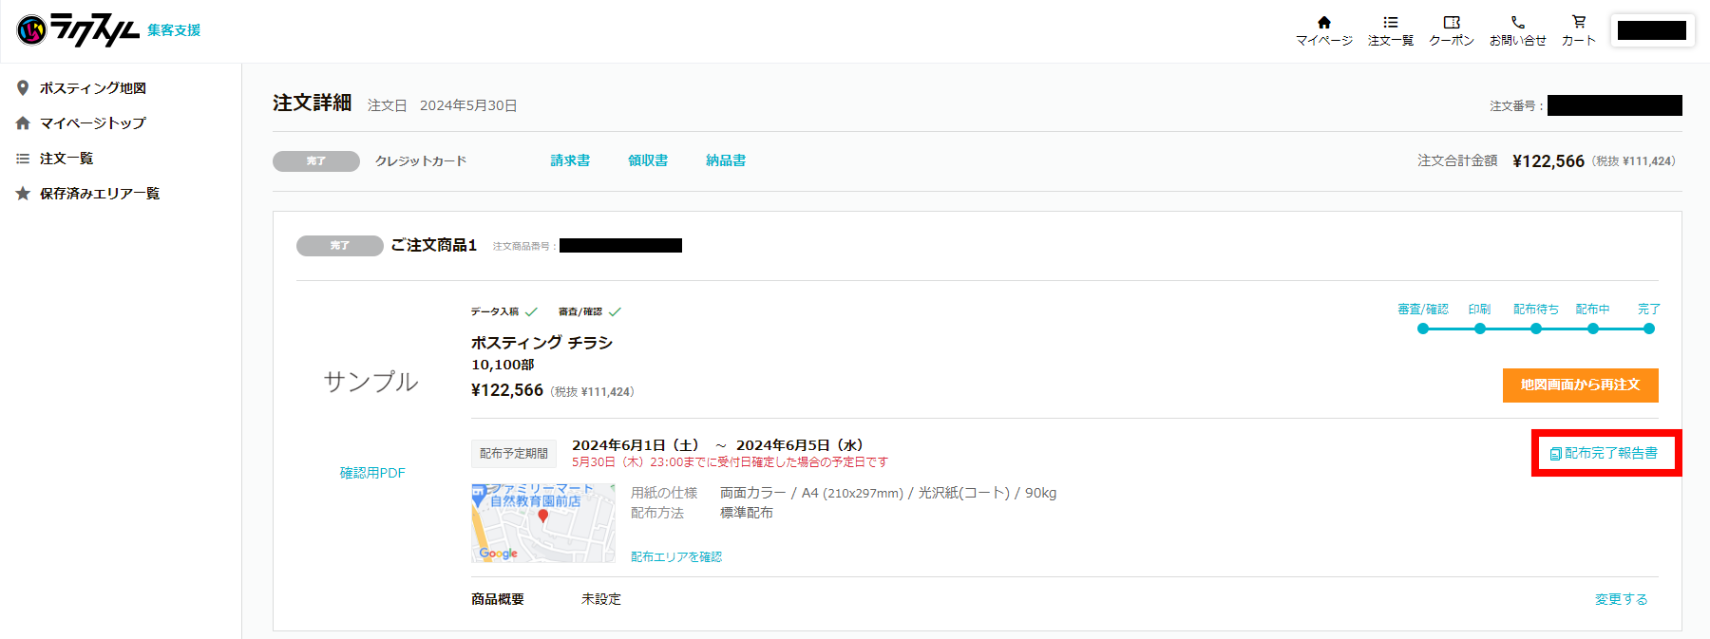Click the 10,100部 quantity text
This screenshot has height=639, width=1710.
[x=503, y=365]
